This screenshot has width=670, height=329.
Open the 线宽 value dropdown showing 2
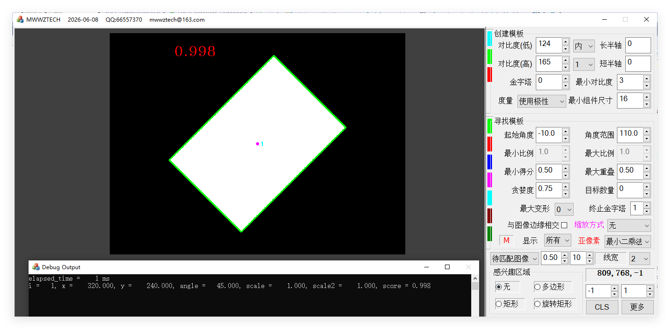(640, 258)
